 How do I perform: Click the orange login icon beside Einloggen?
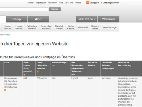pyautogui.click(x=87, y=3)
